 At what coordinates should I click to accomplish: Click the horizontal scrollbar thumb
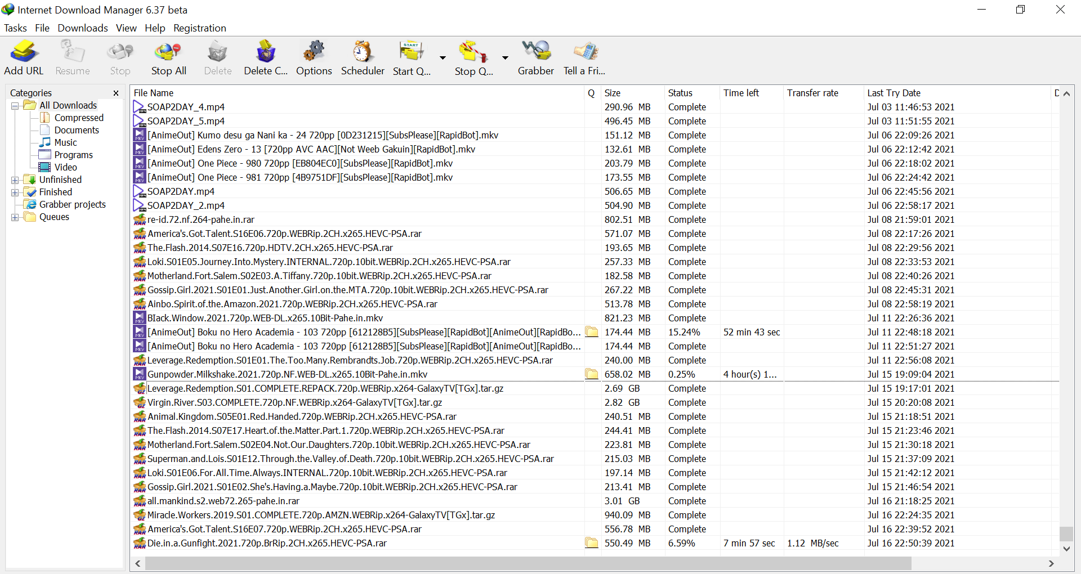(x=528, y=563)
